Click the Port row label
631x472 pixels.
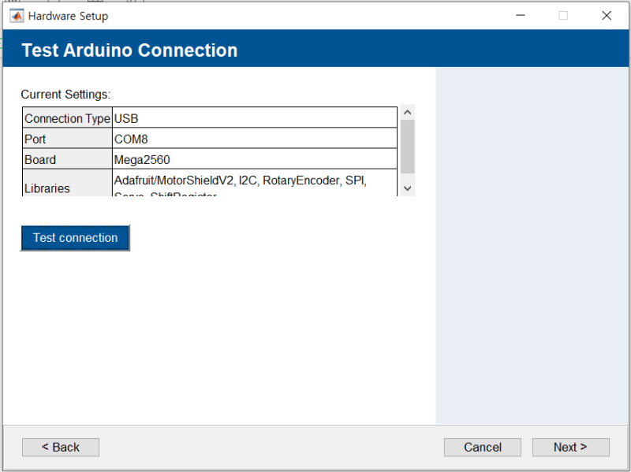point(67,139)
